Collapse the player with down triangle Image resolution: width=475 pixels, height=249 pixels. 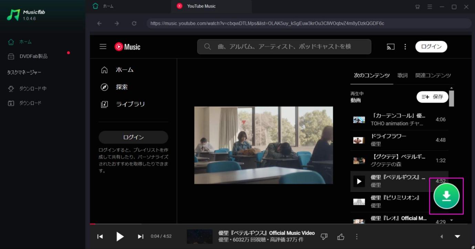click(457, 237)
